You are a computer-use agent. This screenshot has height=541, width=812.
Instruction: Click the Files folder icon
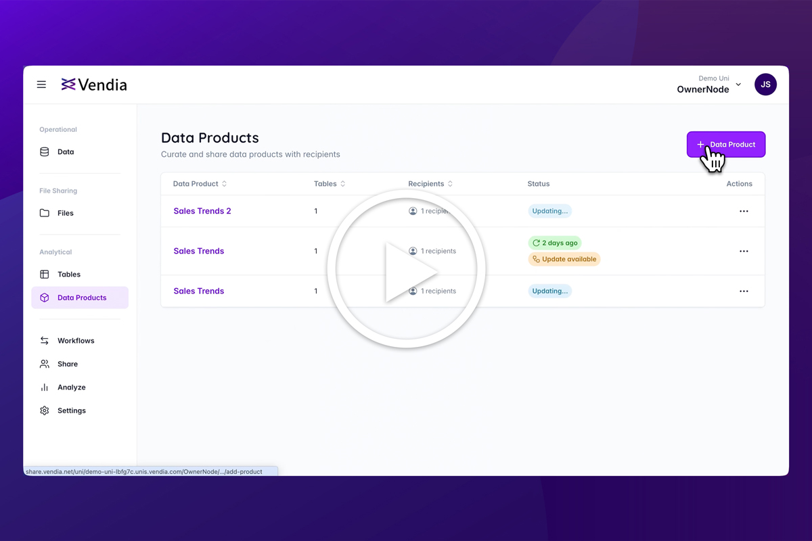tap(45, 213)
